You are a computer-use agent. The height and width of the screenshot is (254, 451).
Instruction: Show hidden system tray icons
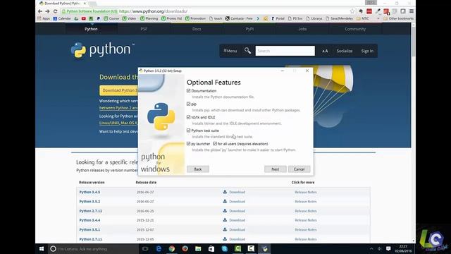click(371, 248)
